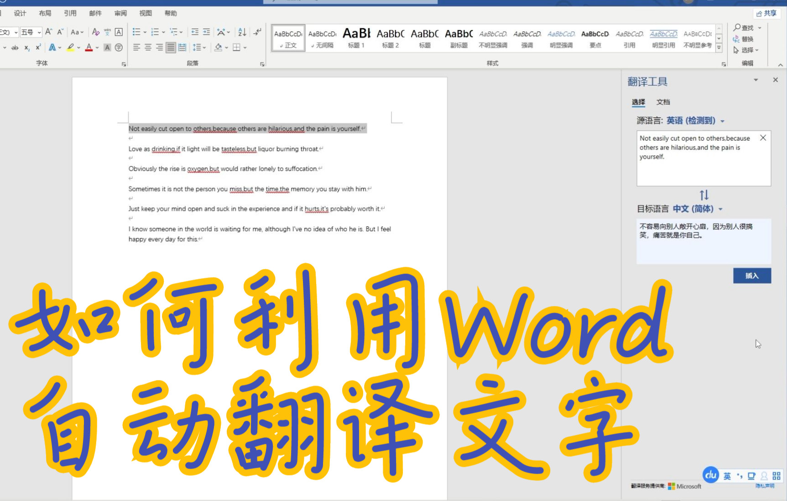Screen dimensions: 787x501
Task: Toggle character shading (gray A)
Action: 107,47
